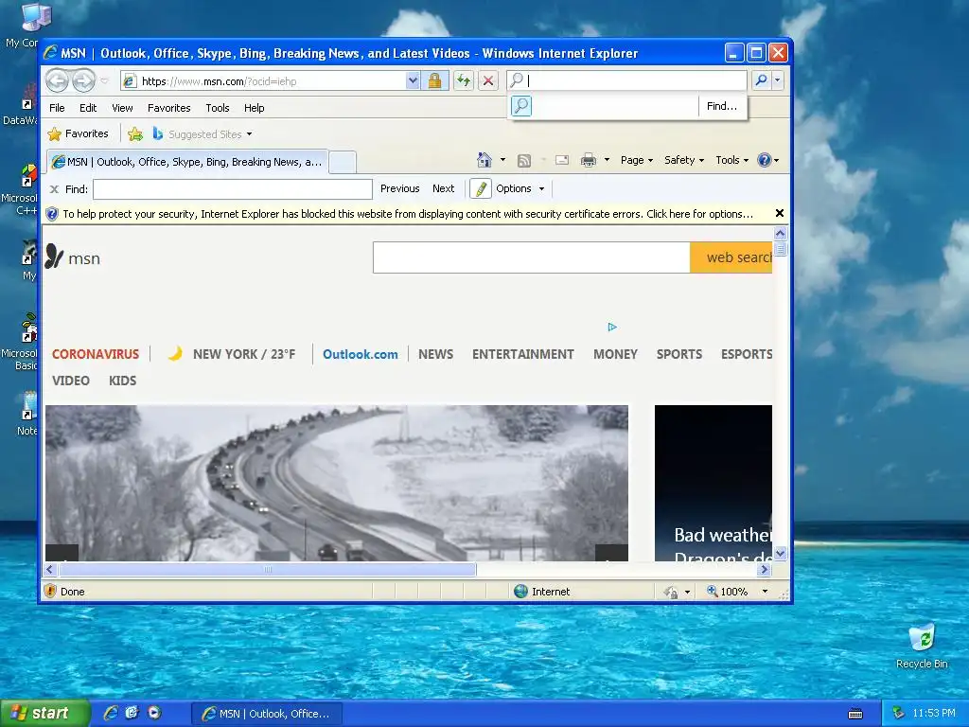Click Add to Favorites Bar icon

(x=134, y=134)
